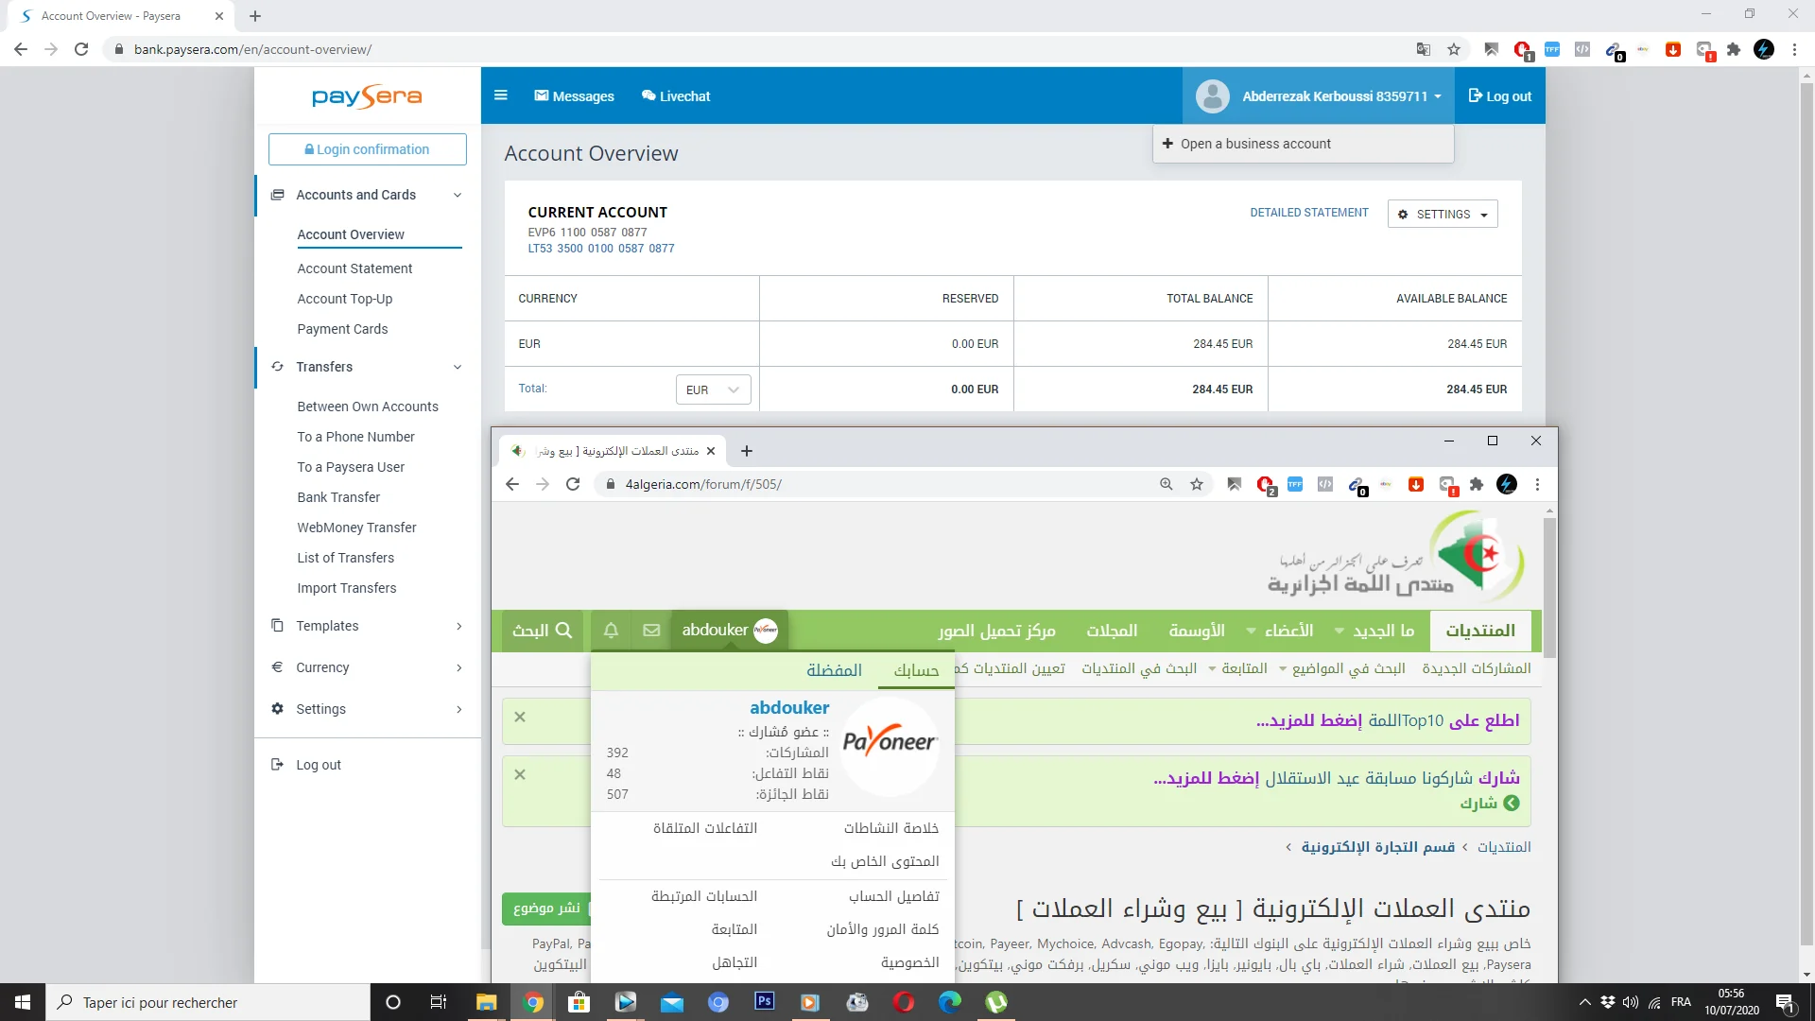Click the Login confirmation button

367,149
